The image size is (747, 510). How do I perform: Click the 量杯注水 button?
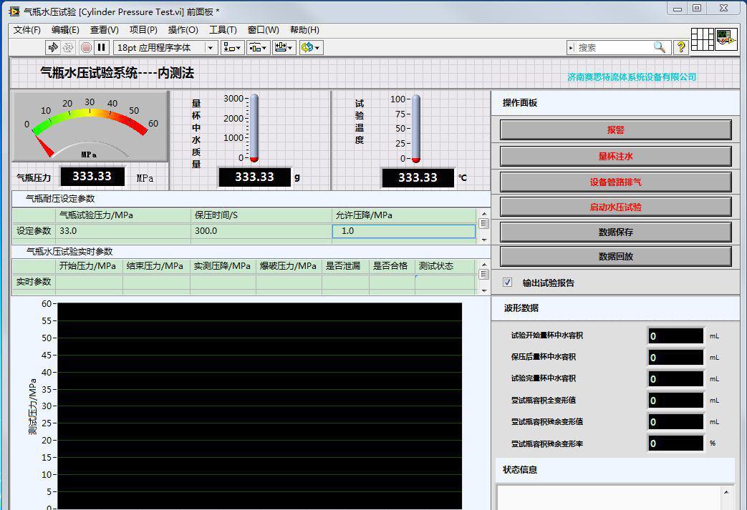coord(615,156)
